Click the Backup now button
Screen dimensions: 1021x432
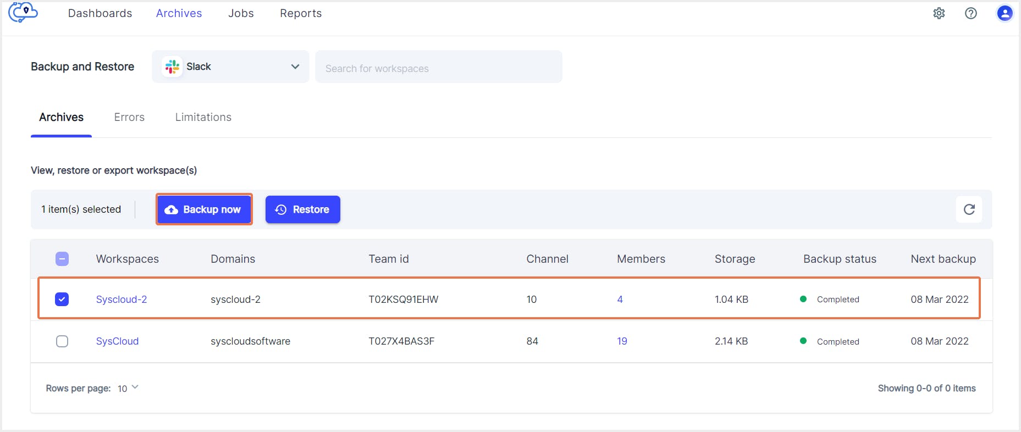(x=204, y=209)
